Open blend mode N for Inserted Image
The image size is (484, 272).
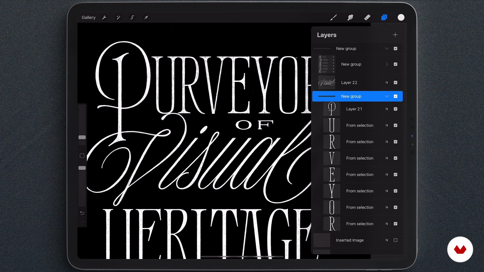387,240
